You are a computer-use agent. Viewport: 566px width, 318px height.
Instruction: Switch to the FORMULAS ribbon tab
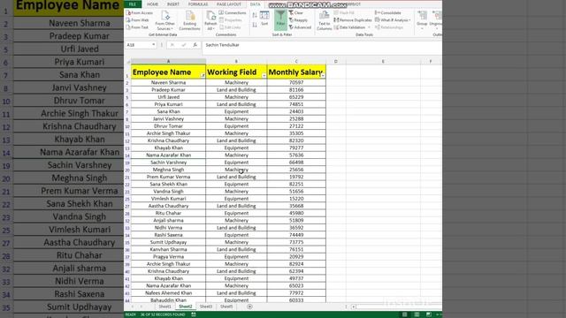pyautogui.click(x=198, y=4)
